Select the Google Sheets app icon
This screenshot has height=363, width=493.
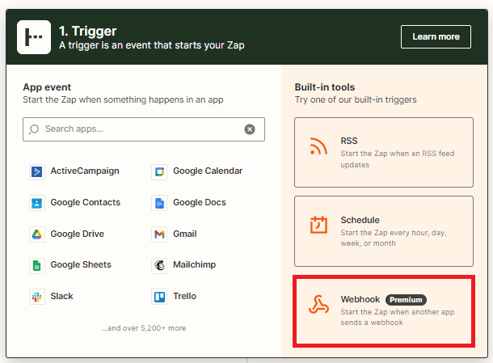pyautogui.click(x=37, y=266)
